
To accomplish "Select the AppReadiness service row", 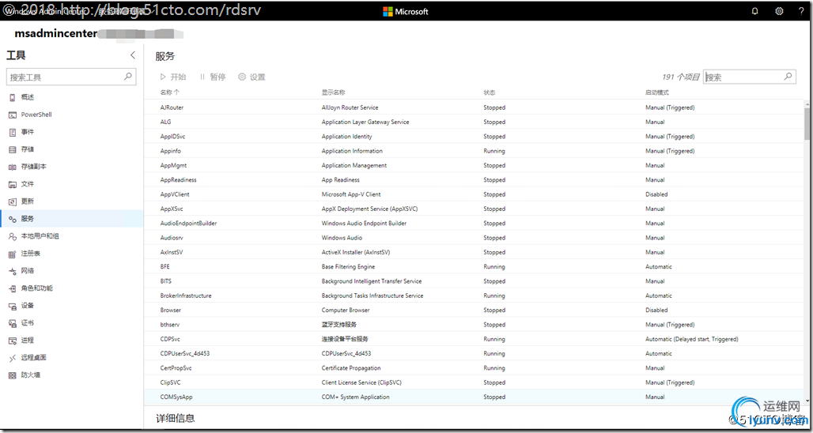I will 474,180.
